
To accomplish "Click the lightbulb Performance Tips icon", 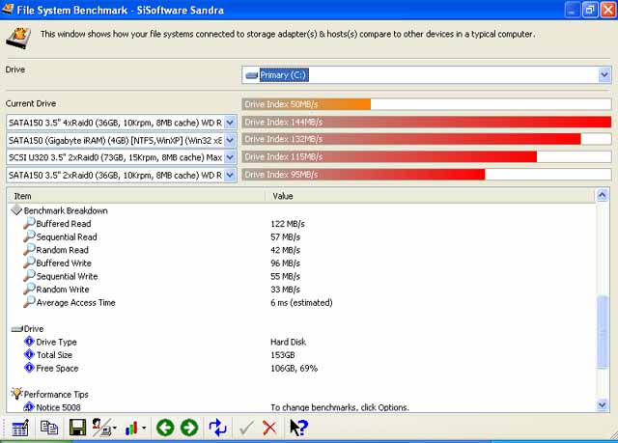I will tap(16, 393).
